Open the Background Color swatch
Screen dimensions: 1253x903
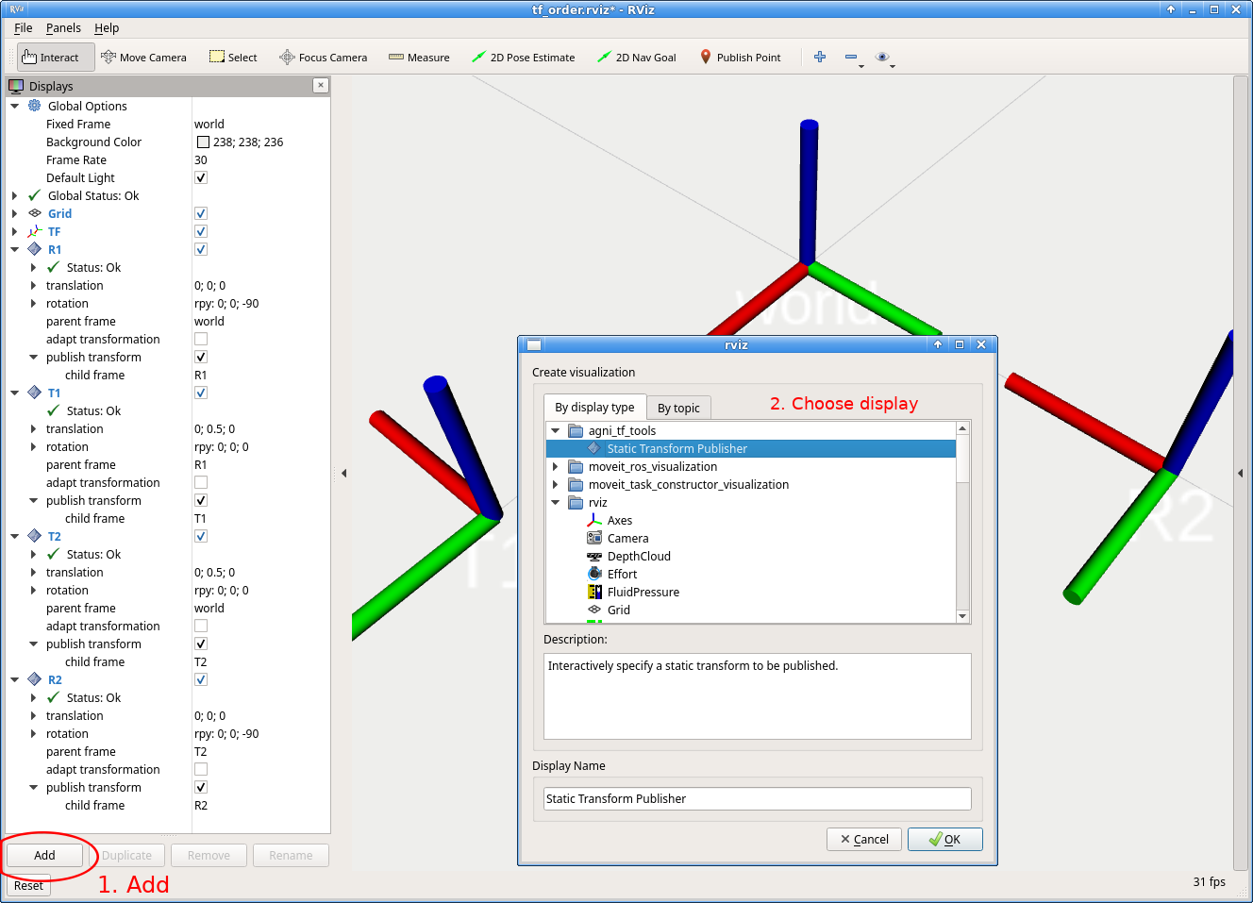(203, 142)
